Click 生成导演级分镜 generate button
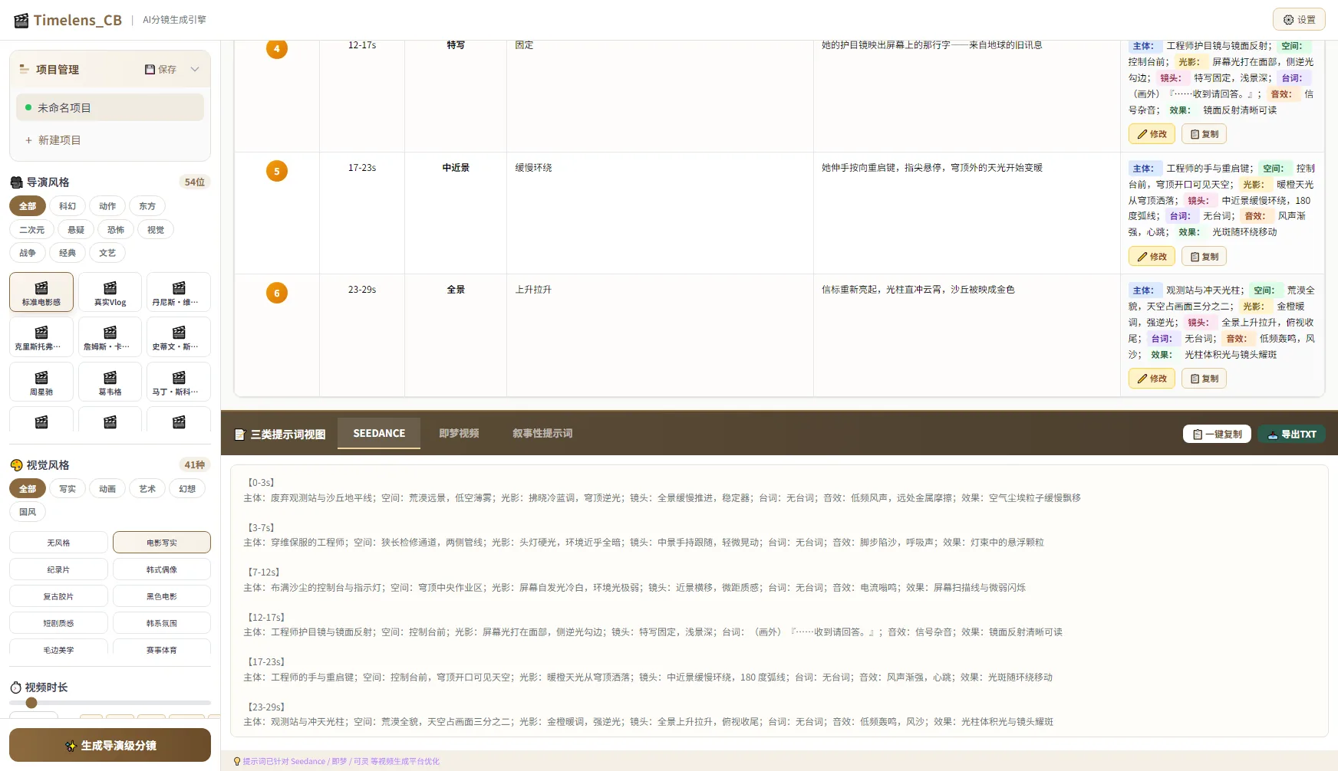The width and height of the screenshot is (1338, 771). [110, 745]
